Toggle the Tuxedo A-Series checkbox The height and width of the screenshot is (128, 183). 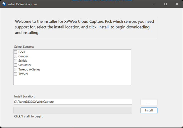[x=16, y=69]
